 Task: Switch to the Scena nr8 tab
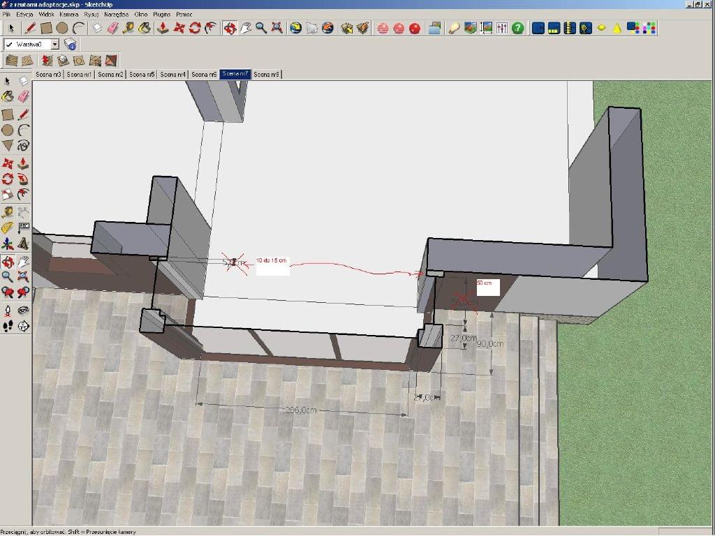(x=267, y=74)
